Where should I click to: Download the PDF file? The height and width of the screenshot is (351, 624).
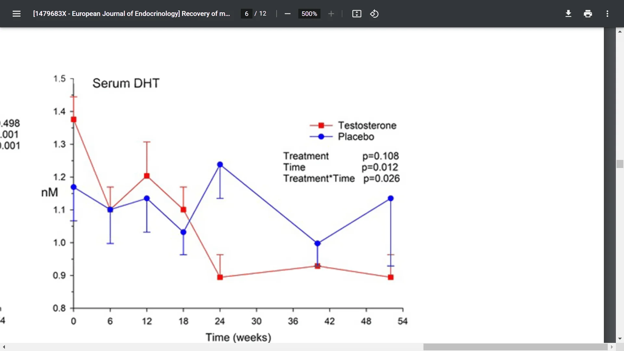tap(568, 14)
